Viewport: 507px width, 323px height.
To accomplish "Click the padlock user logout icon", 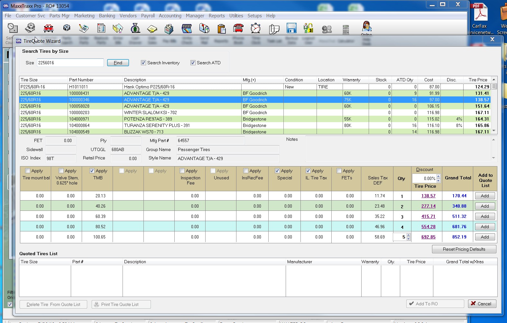I will click(x=309, y=28).
